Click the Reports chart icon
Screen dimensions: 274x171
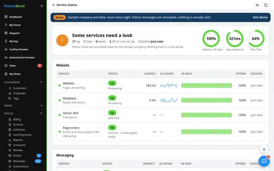10,140
